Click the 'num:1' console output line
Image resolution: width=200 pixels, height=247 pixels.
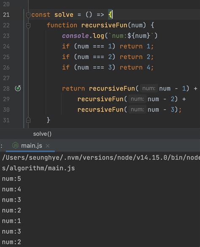pos(11,221)
